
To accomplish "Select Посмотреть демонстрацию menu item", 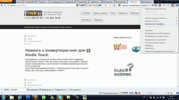I will [x=159, y=42].
